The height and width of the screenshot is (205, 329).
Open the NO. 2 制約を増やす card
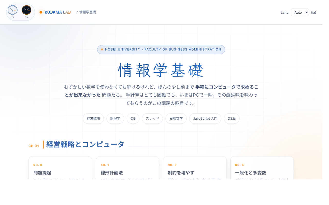[195, 168]
